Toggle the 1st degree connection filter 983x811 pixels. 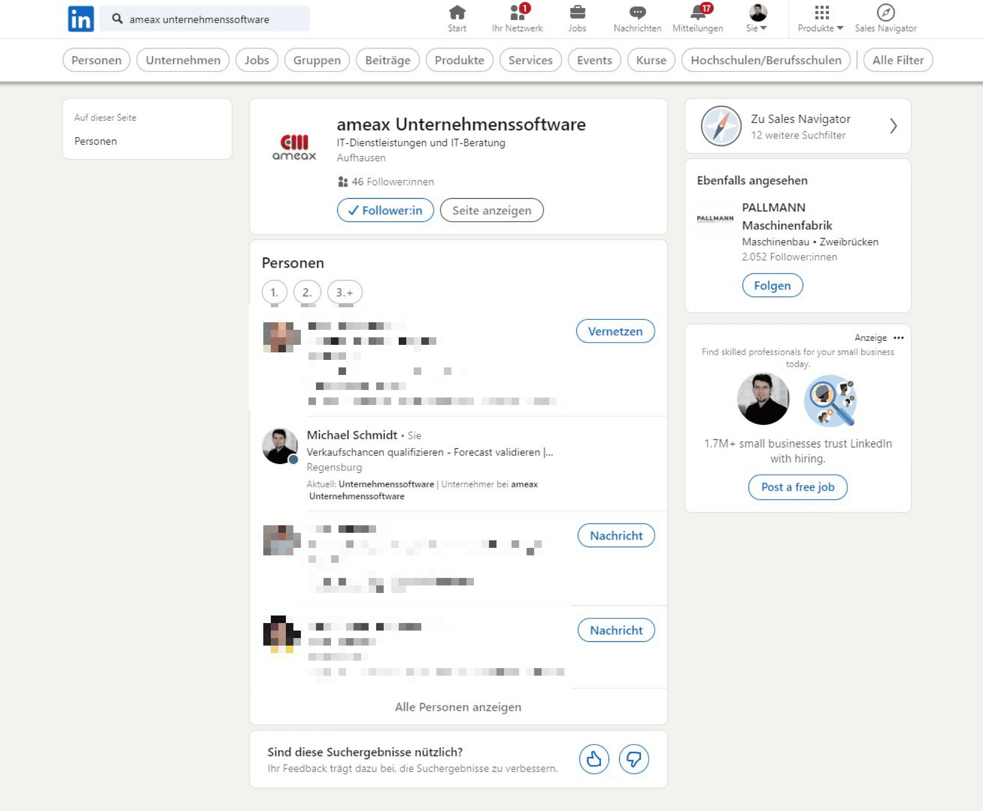[x=274, y=292]
